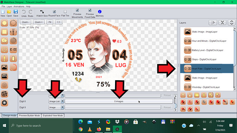Open the Digit 9 Image dropdown
Screen dimensions: 237x133
pos(56,107)
